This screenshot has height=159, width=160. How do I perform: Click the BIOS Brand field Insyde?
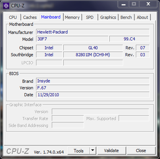[93, 81]
